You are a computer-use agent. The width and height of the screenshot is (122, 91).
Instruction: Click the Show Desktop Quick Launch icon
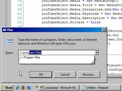point(29,88)
